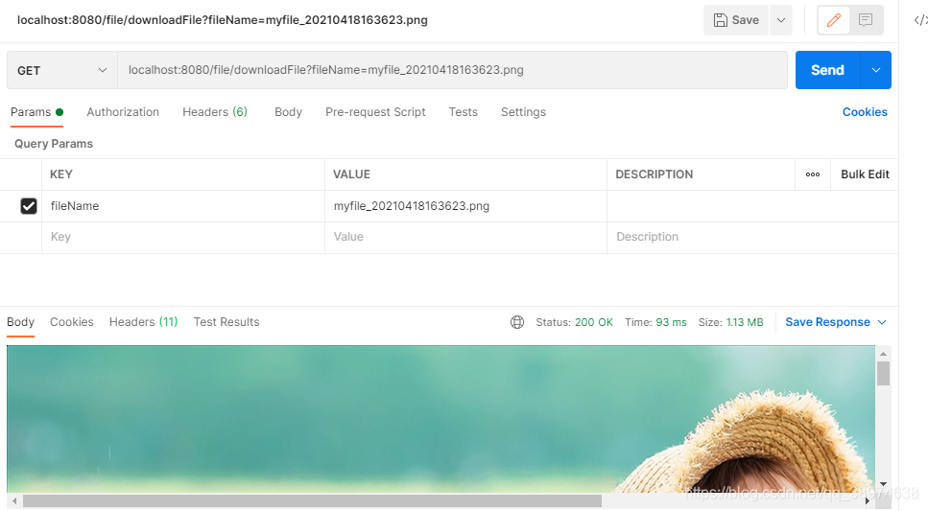Click the myfile_20210418163623.png value cell
The width and height of the screenshot is (928, 511).
click(465, 206)
